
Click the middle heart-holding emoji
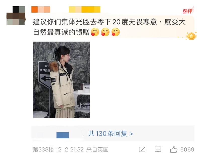tap(105, 32)
